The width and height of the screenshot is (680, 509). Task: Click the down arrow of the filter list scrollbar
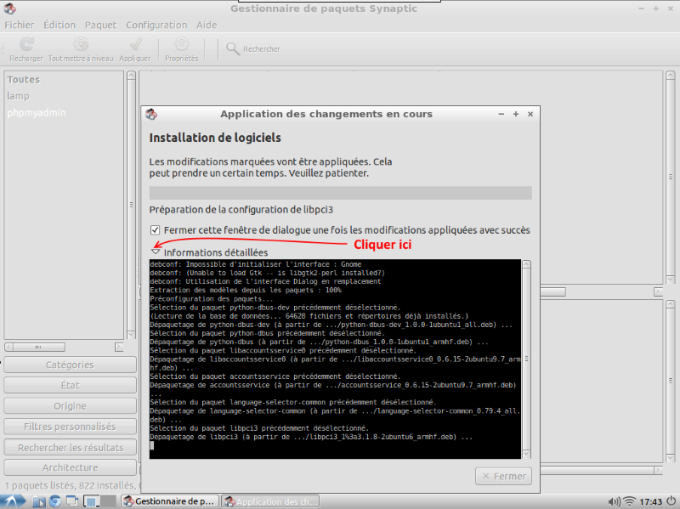tap(131, 334)
